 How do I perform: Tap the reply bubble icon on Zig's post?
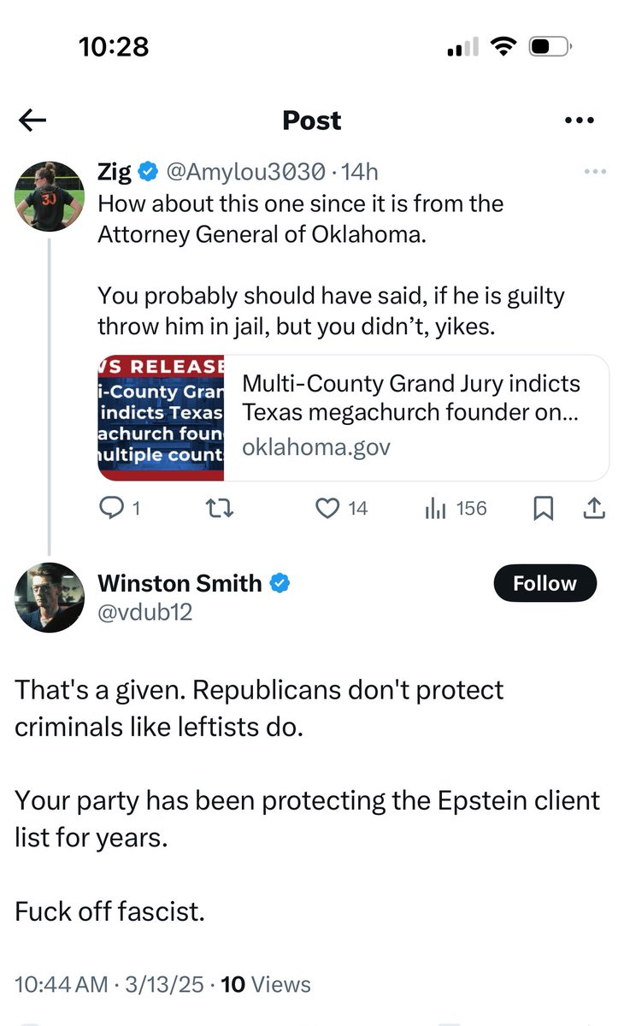click(x=112, y=509)
